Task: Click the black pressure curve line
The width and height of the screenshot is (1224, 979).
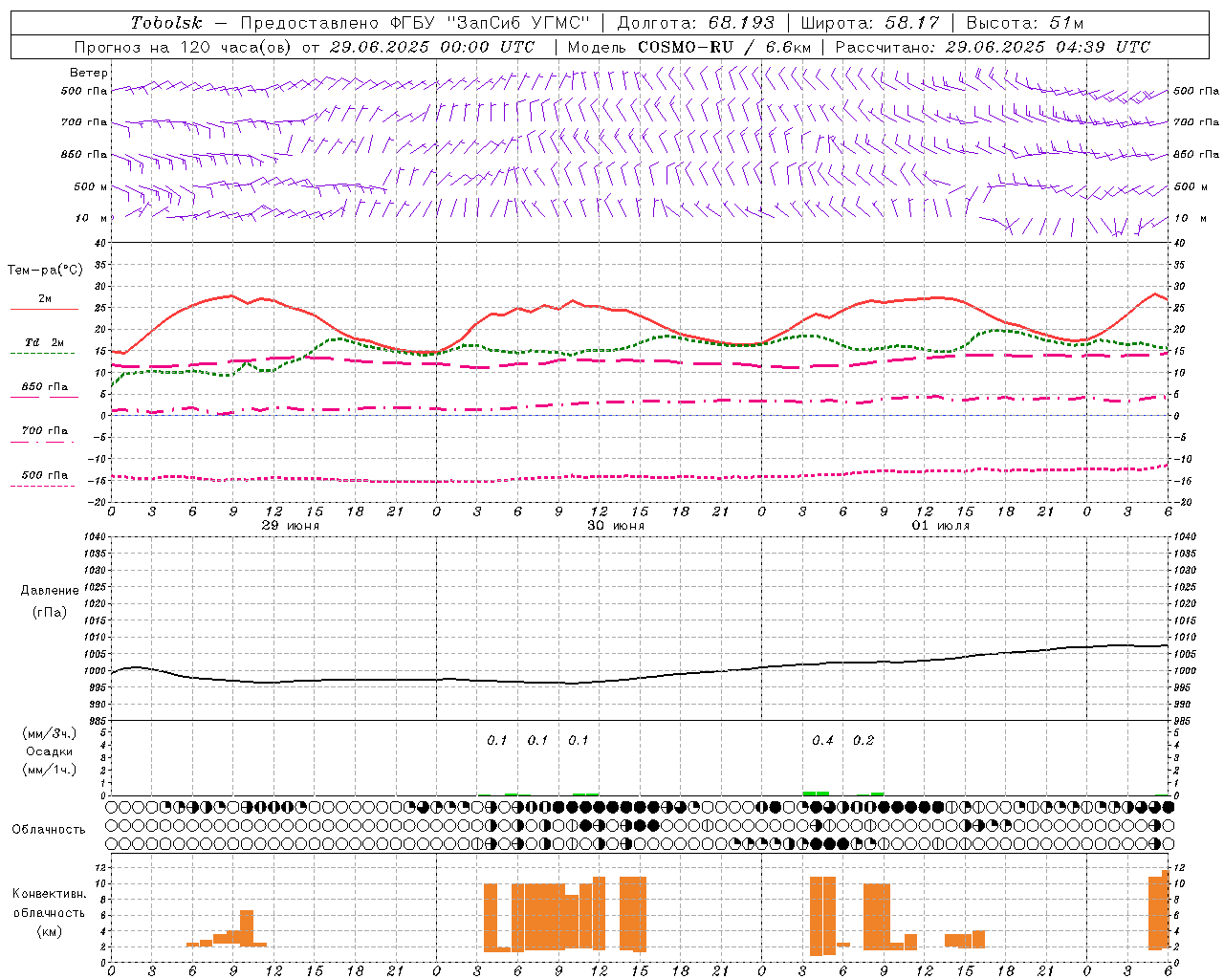Action: [641, 679]
